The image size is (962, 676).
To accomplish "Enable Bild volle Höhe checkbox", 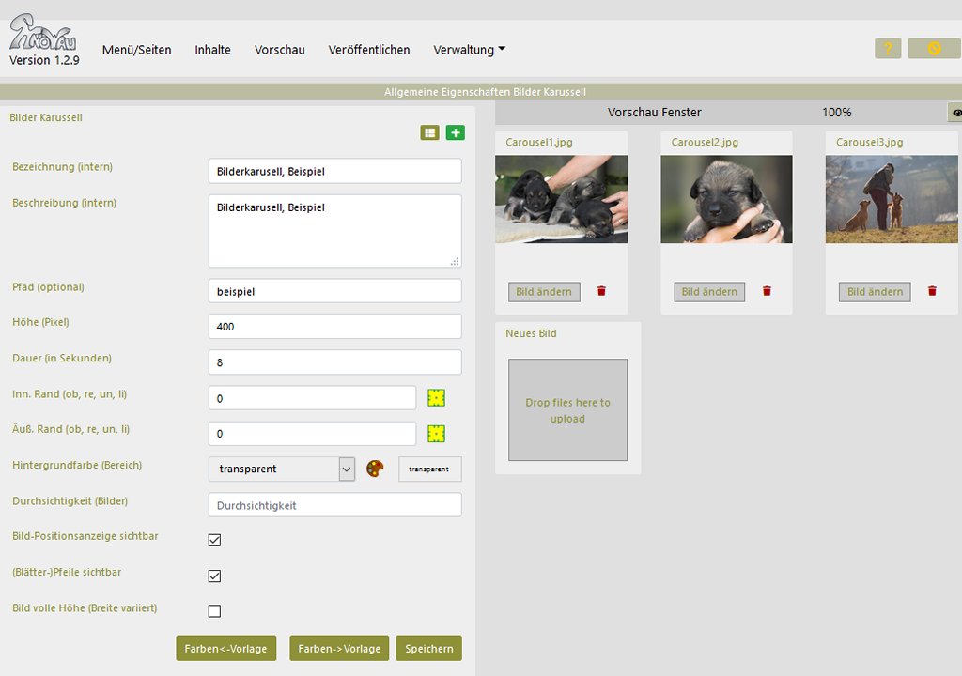I will (214, 611).
